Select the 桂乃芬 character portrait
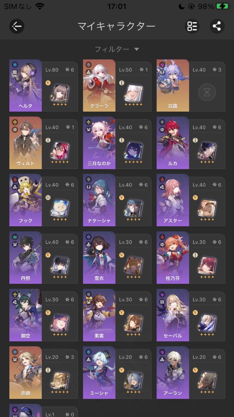Image resolution: width=234 pixels, height=417 pixels. click(x=173, y=258)
